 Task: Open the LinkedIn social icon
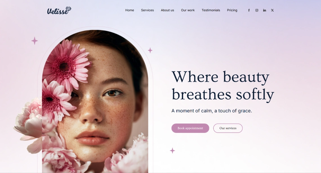coord(264,10)
